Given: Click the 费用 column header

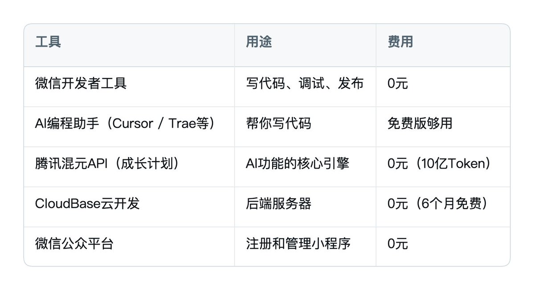Looking at the screenshot, I should point(400,42).
